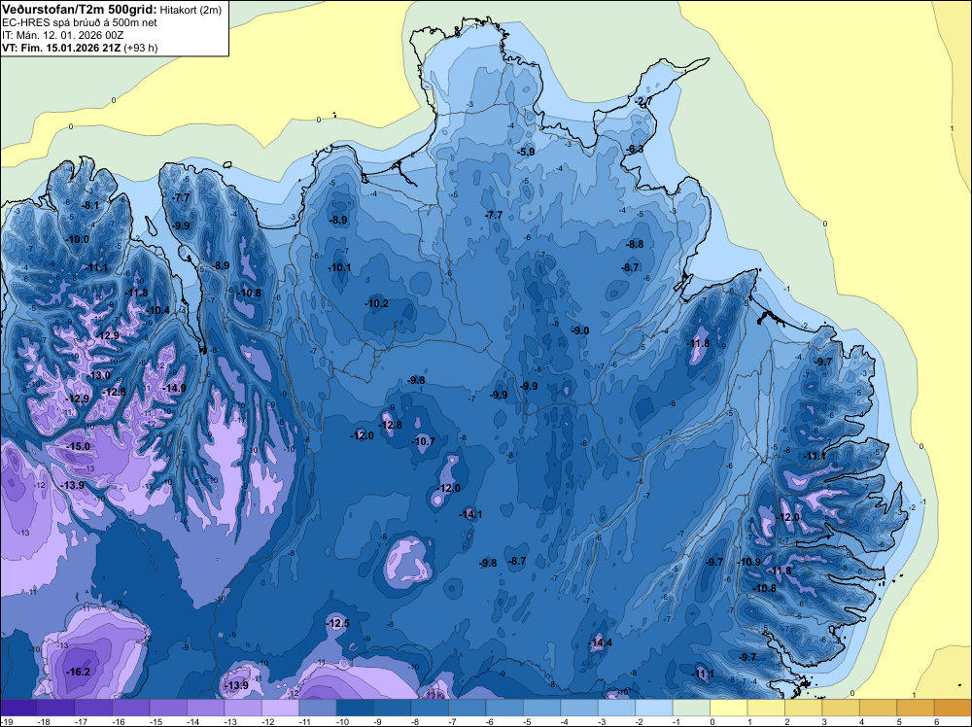Click the -8.1 temperature label

click(90, 205)
